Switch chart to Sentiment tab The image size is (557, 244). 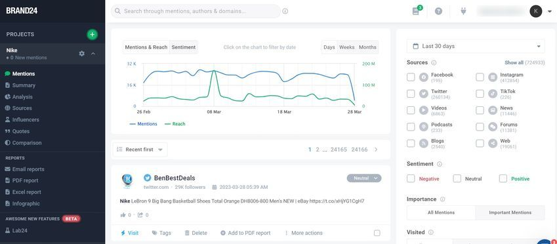184,47
